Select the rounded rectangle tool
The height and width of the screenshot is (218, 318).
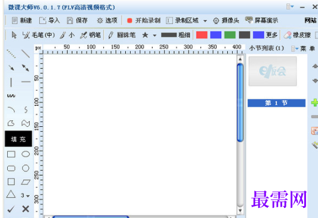pos(11,168)
